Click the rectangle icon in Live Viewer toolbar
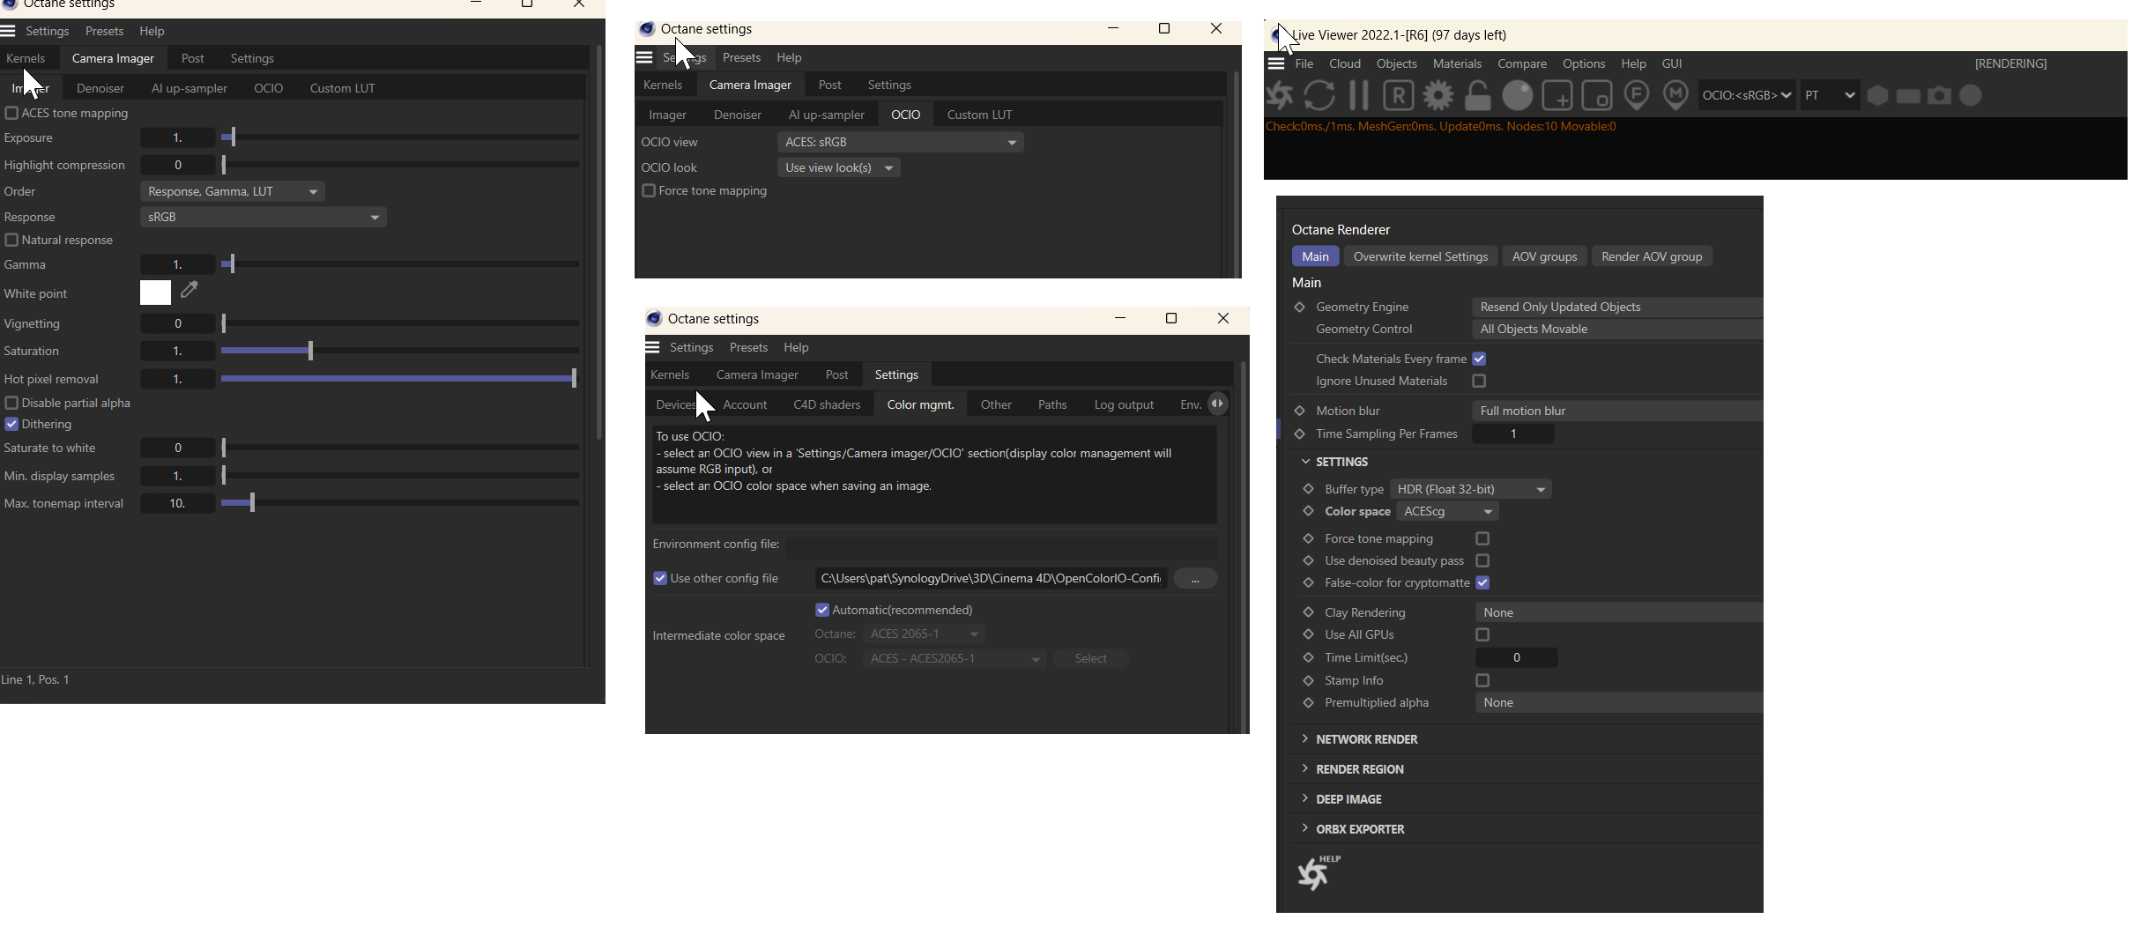2147x934 pixels. pos(1908,95)
